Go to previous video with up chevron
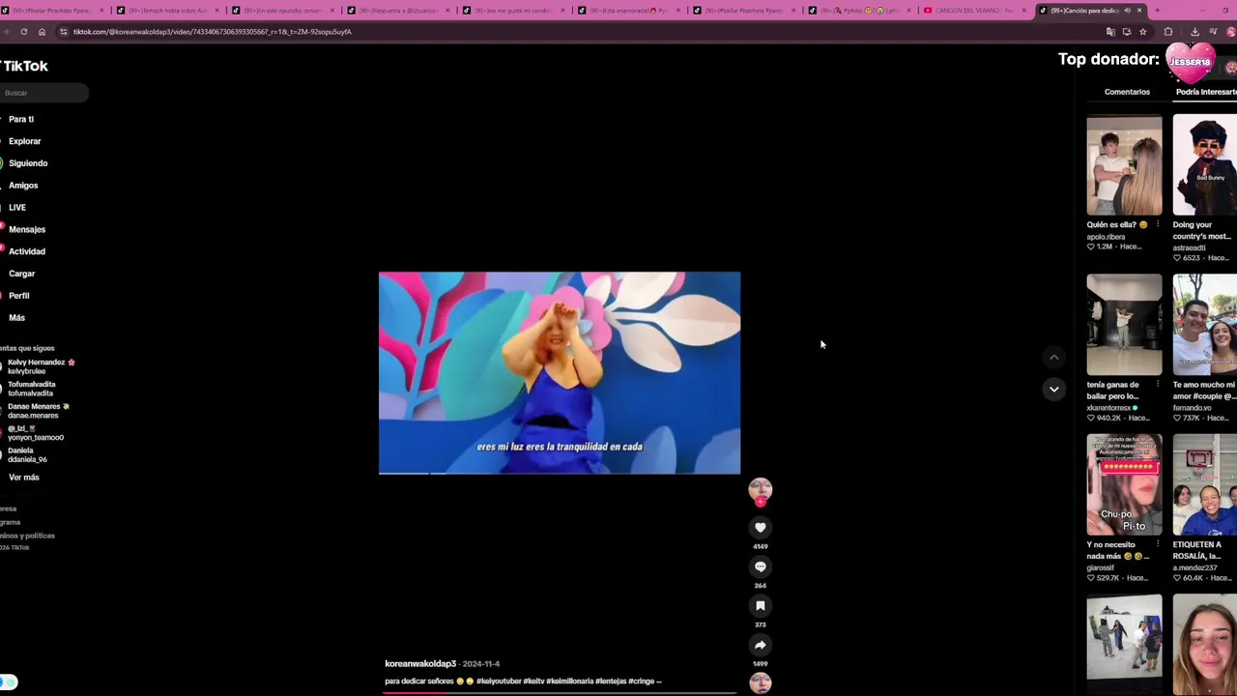The width and height of the screenshot is (1237, 696). (1054, 358)
